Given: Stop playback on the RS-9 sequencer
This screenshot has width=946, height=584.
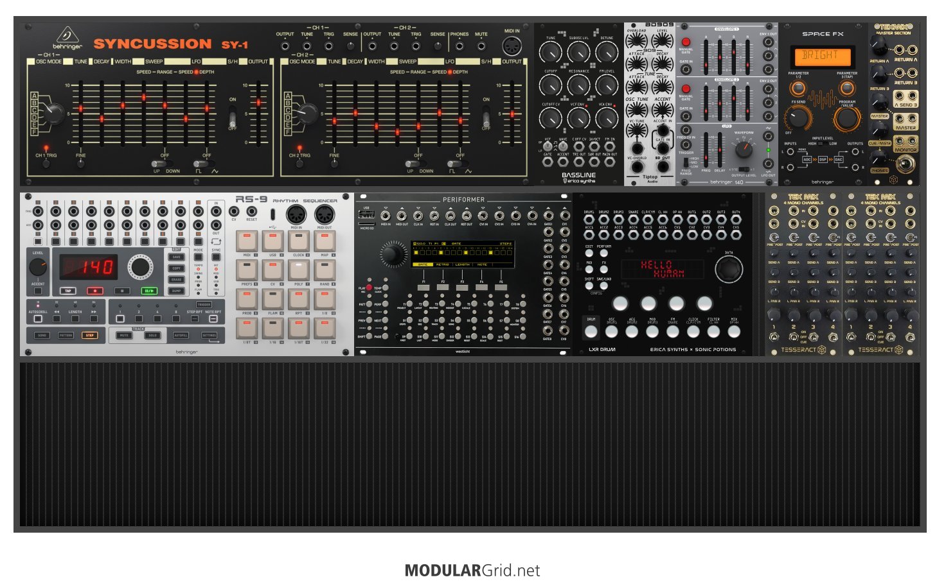Looking at the screenshot, I should (x=122, y=291).
